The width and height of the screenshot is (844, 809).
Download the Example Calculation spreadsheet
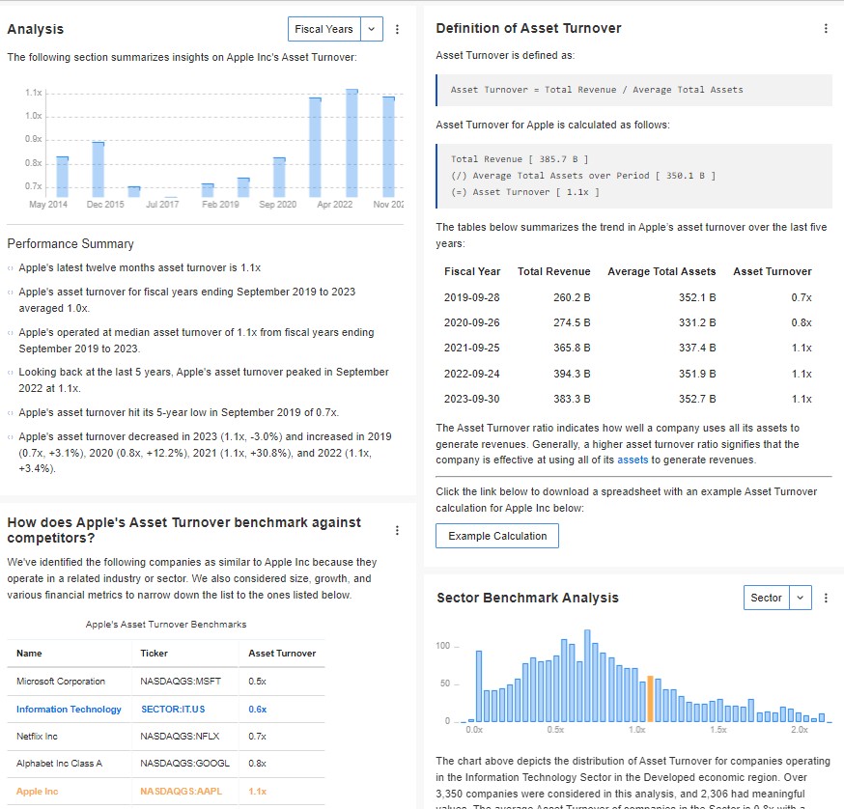click(x=496, y=536)
